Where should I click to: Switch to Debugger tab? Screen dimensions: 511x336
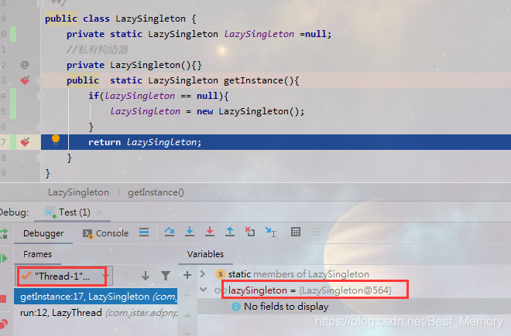(43, 233)
